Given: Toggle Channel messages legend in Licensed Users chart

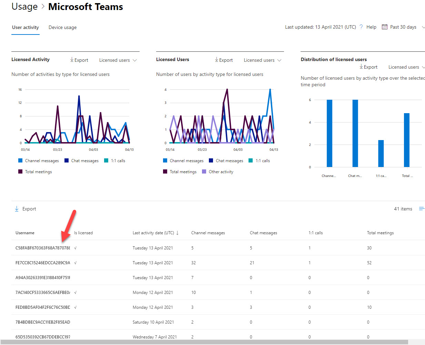Looking at the screenshot, I should 183,161.
